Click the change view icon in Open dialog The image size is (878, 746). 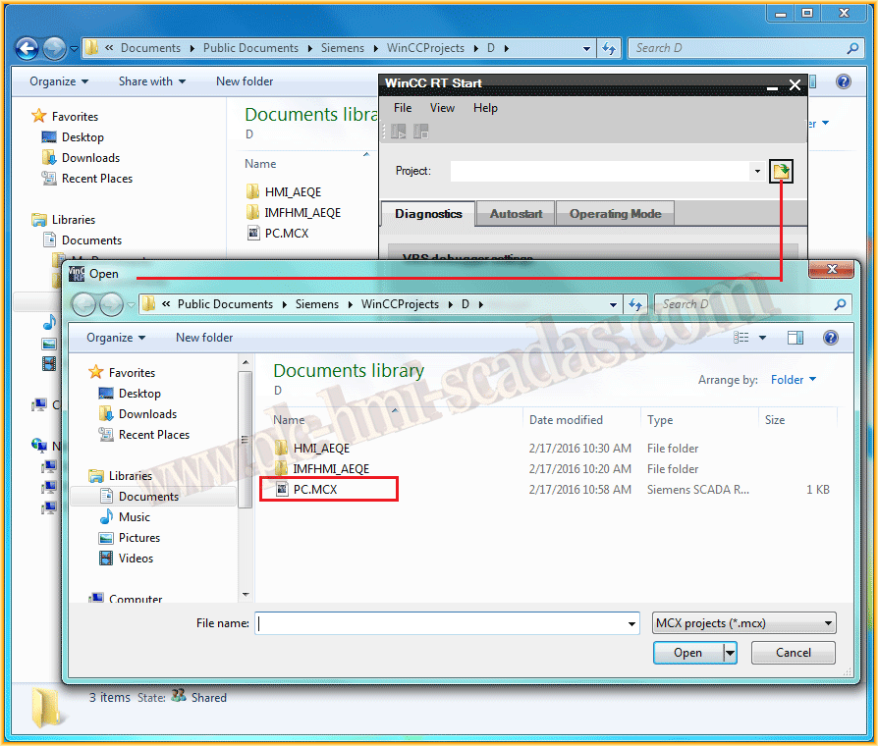pyautogui.click(x=741, y=338)
